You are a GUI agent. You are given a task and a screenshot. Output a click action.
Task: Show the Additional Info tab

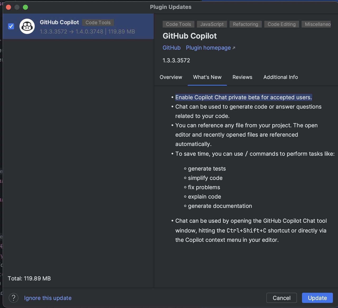click(280, 77)
